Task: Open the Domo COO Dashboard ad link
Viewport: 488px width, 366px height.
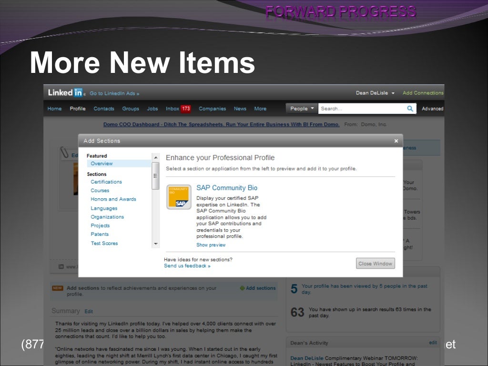Action: [x=221, y=124]
